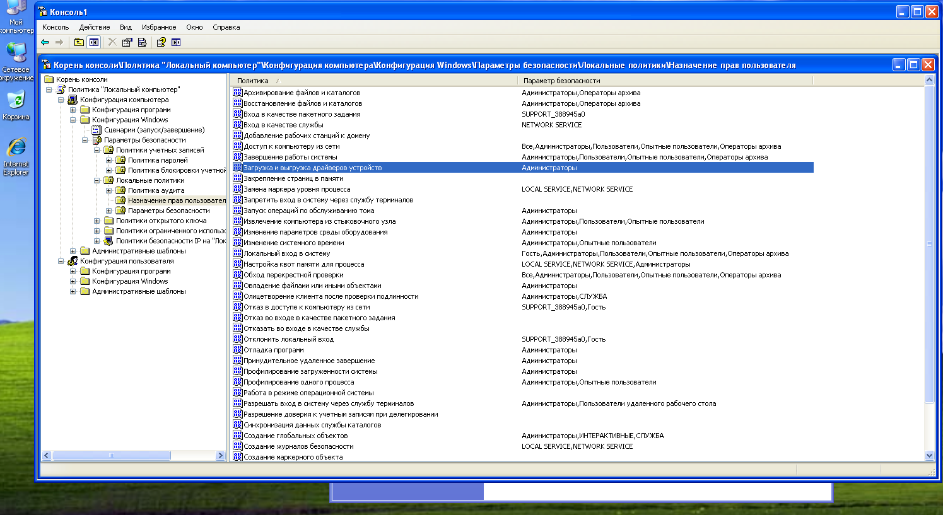Screen dimensions: 943x515
Task: Select the Сценарии (запуск/завершение) tree node
Action: click(154, 130)
